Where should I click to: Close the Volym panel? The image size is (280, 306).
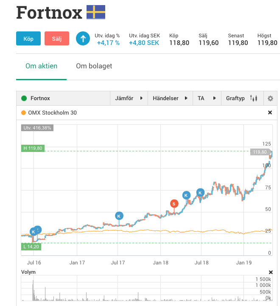[271, 272]
